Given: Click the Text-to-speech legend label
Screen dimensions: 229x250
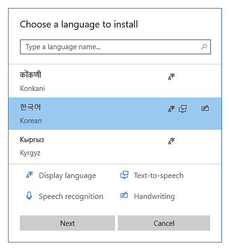Looking at the screenshot, I should coord(159,176).
